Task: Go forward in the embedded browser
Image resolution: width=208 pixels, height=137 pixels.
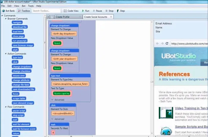Action: coord(162,43)
